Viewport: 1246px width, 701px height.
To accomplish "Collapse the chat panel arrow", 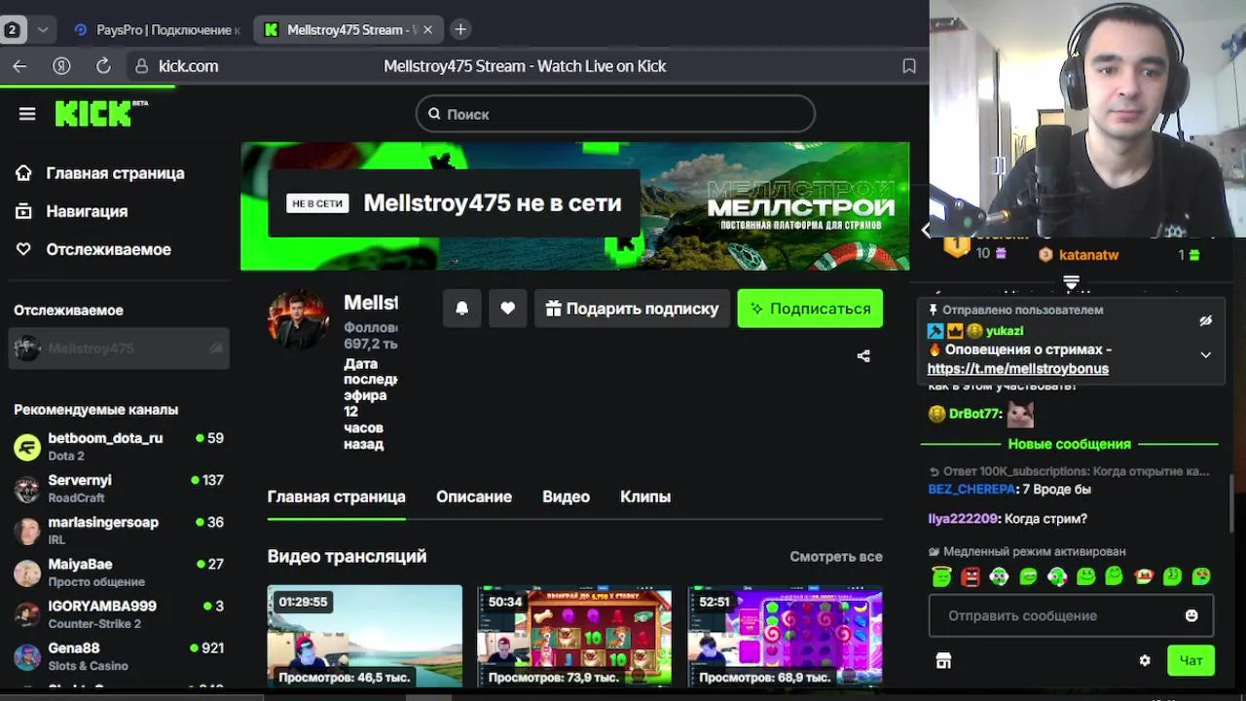I will coord(926,230).
